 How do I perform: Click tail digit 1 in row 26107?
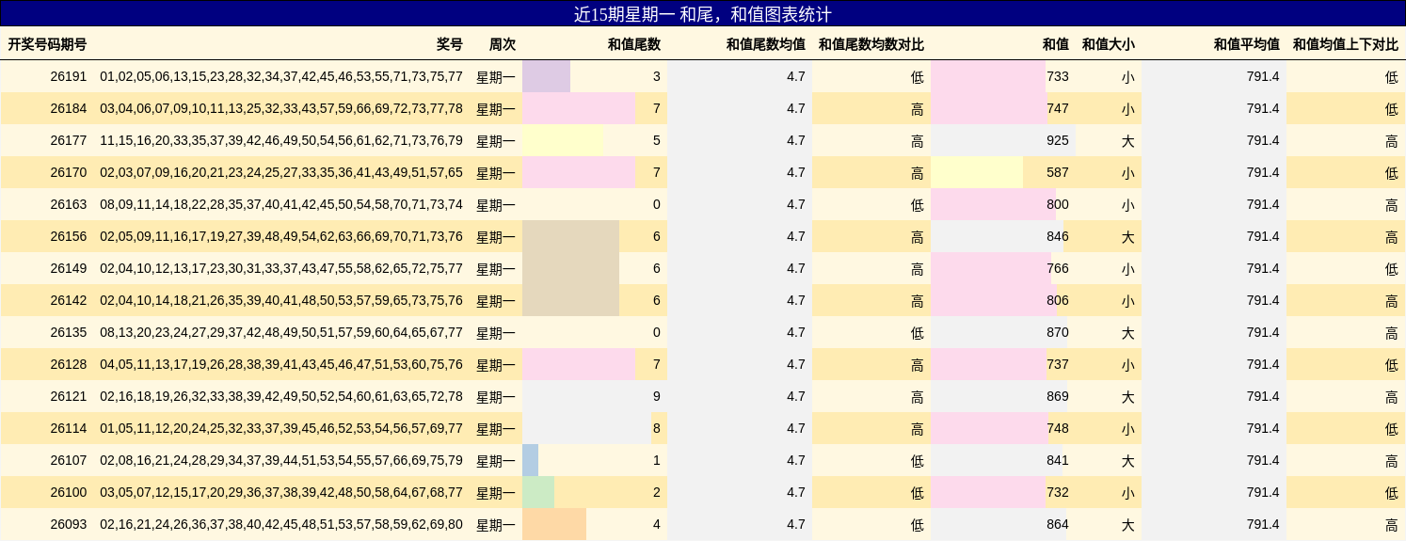657,460
